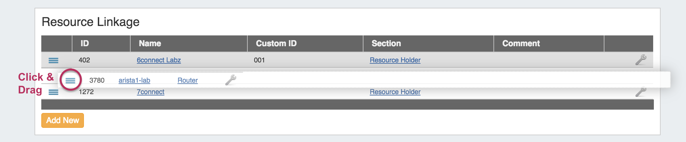Open the arista1-lab link

click(x=134, y=80)
